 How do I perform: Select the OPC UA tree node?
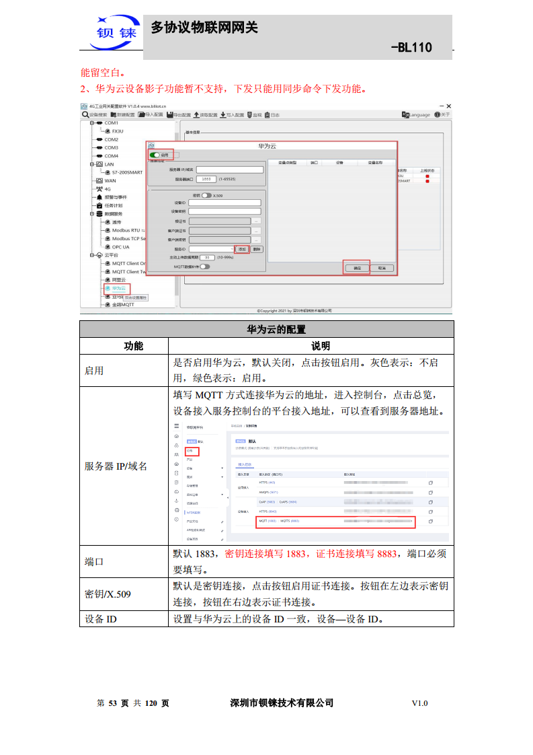coord(120,247)
